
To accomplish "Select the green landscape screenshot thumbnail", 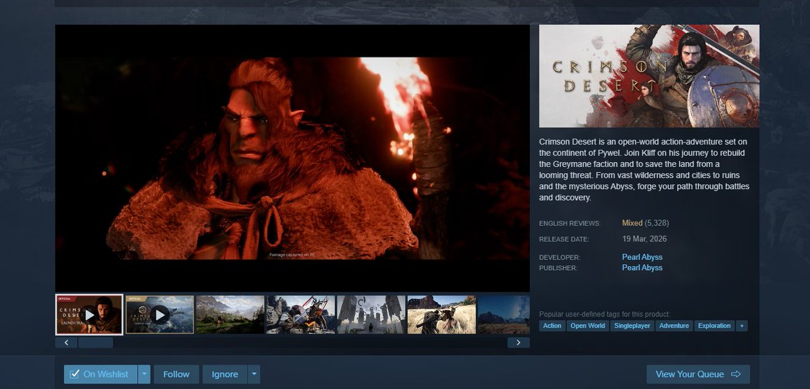I will coord(230,315).
